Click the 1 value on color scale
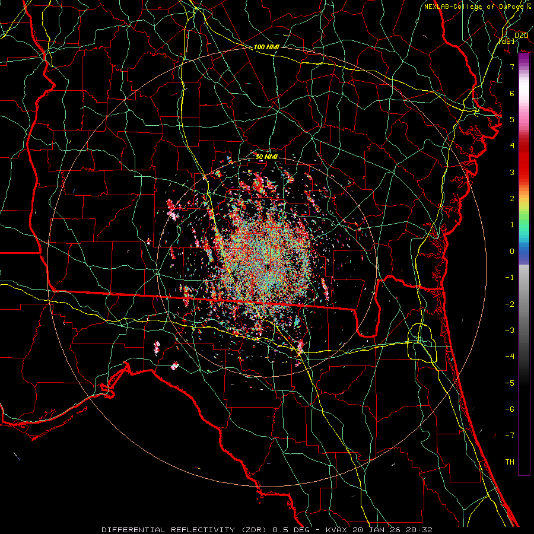Screen dimensions: 534x534 512,225
